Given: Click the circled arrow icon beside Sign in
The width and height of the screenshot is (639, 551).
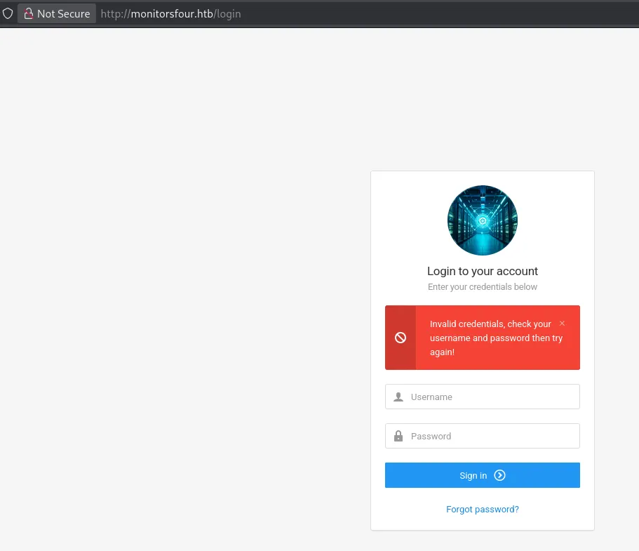Looking at the screenshot, I should 499,475.
